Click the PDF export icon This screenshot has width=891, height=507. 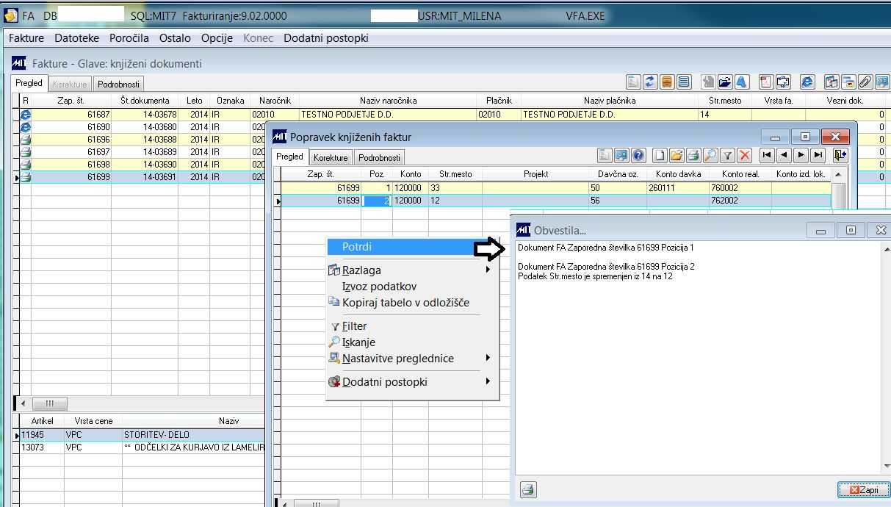point(765,82)
